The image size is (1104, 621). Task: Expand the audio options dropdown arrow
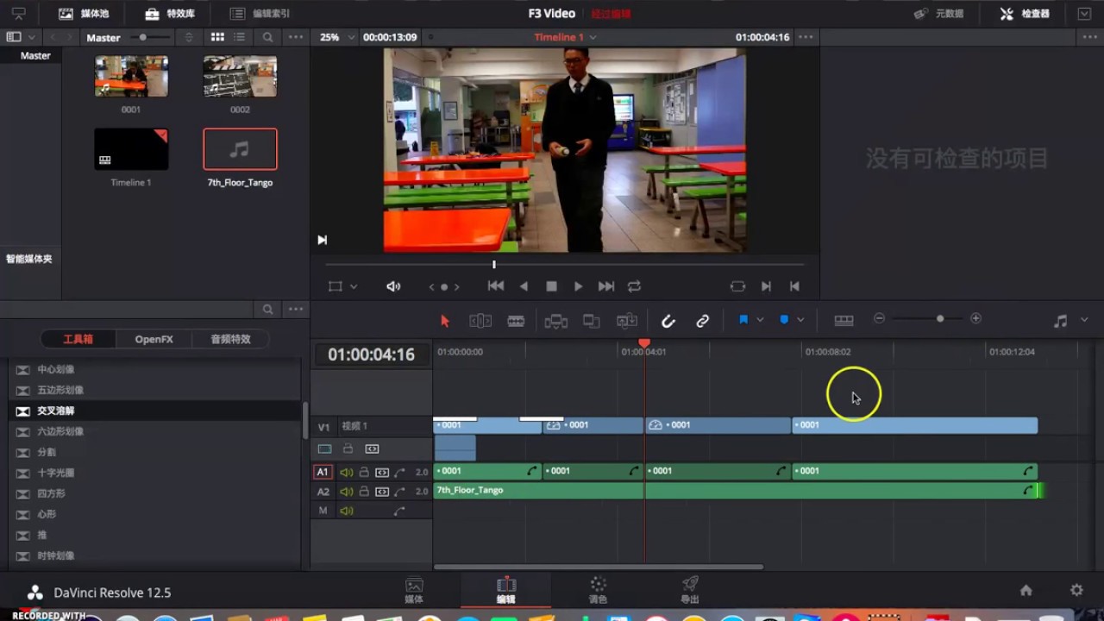click(1084, 320)
